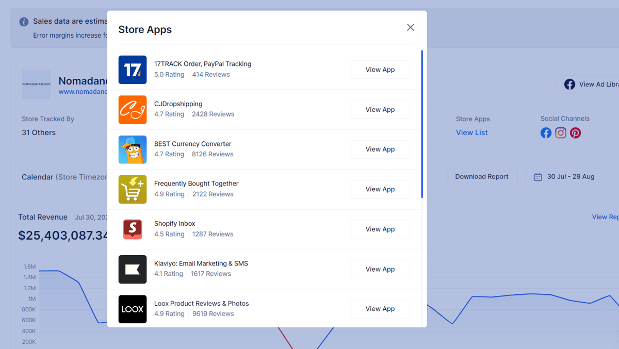Open the store's Facebook social channel
Image resolution: width=619 pixels, height=349 pixels.
[546, 133]
